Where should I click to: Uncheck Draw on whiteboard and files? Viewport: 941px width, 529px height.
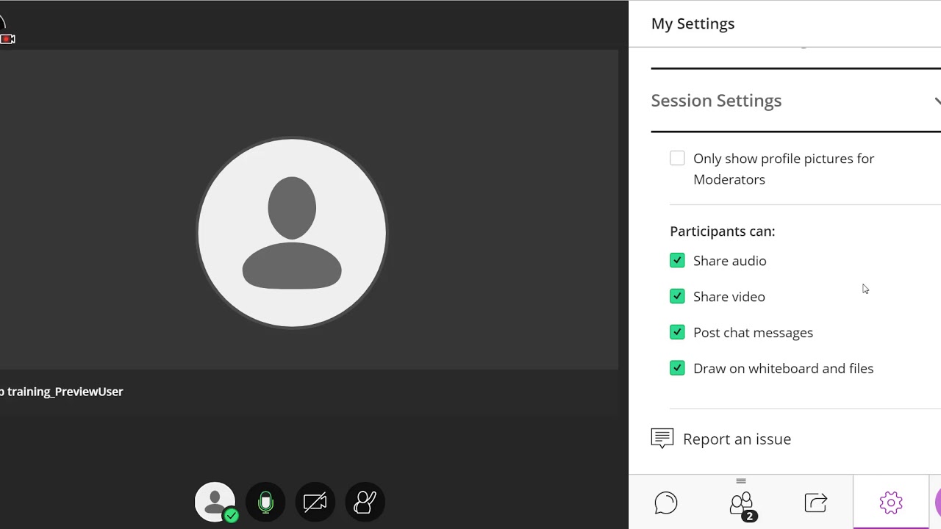click(x=677, y=369)
